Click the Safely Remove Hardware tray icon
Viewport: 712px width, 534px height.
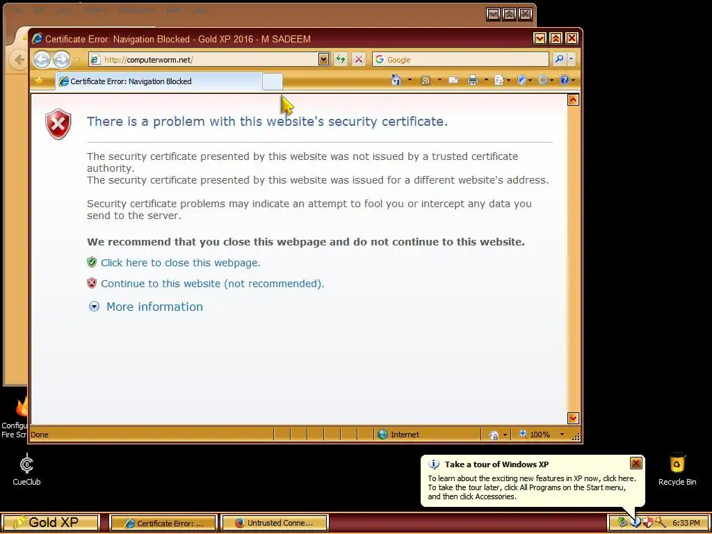pyautogui.click(x=622, y=523)
